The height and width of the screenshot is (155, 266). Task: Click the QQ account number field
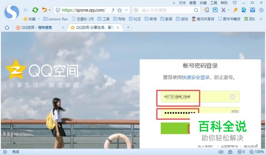coord(200,97)
